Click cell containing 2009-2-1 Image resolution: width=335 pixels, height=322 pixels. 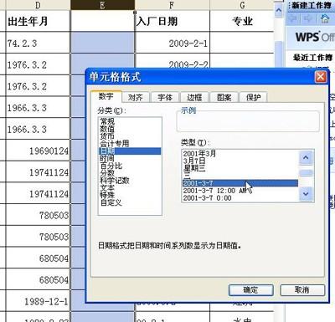coord(173,43)
